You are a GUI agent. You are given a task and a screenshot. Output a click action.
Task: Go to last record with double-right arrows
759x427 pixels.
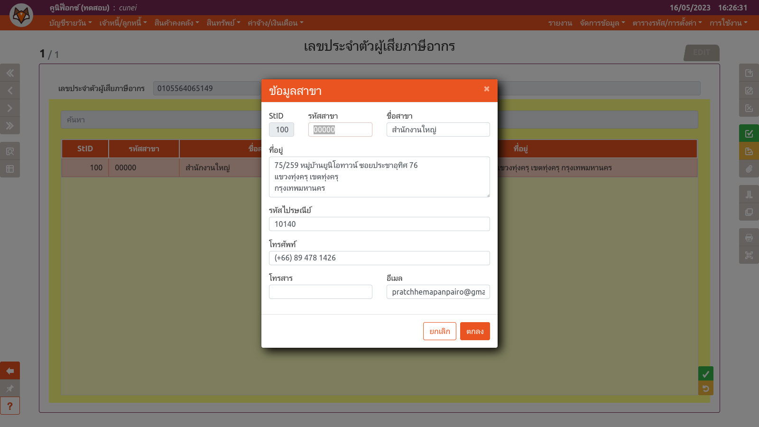(10, 126)
